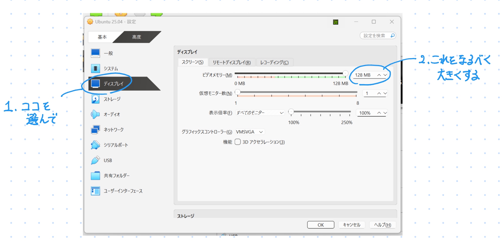Click the down arrow of the 128 MB spinbox

(385, 75)
